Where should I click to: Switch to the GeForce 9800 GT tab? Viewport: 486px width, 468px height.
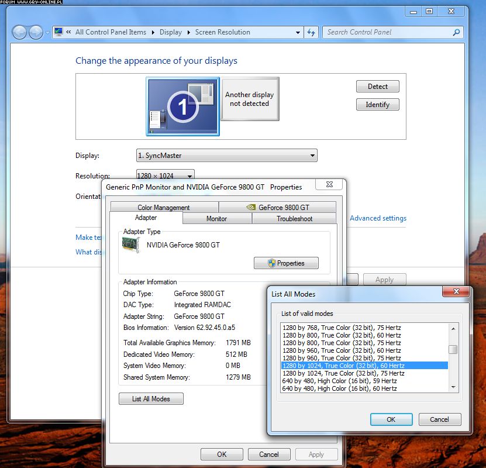click(278, 207)
